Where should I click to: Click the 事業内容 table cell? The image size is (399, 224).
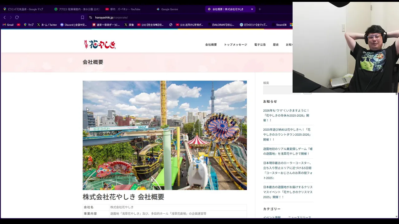[x=96, y=214]
